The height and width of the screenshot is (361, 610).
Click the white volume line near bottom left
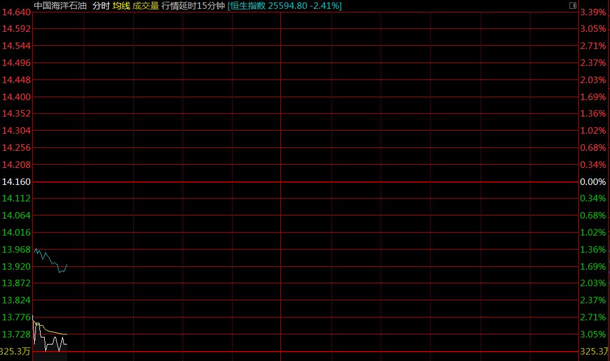(x=54, y=340)
